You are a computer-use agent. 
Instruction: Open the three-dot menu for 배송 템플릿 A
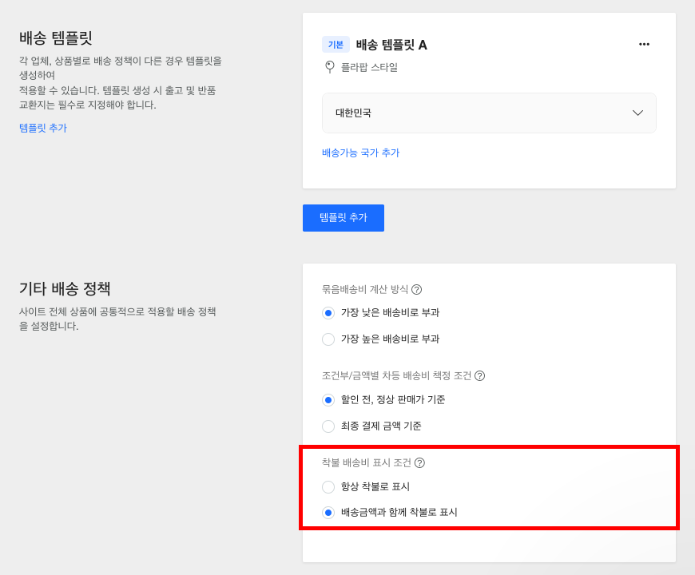tap(644, 45)
